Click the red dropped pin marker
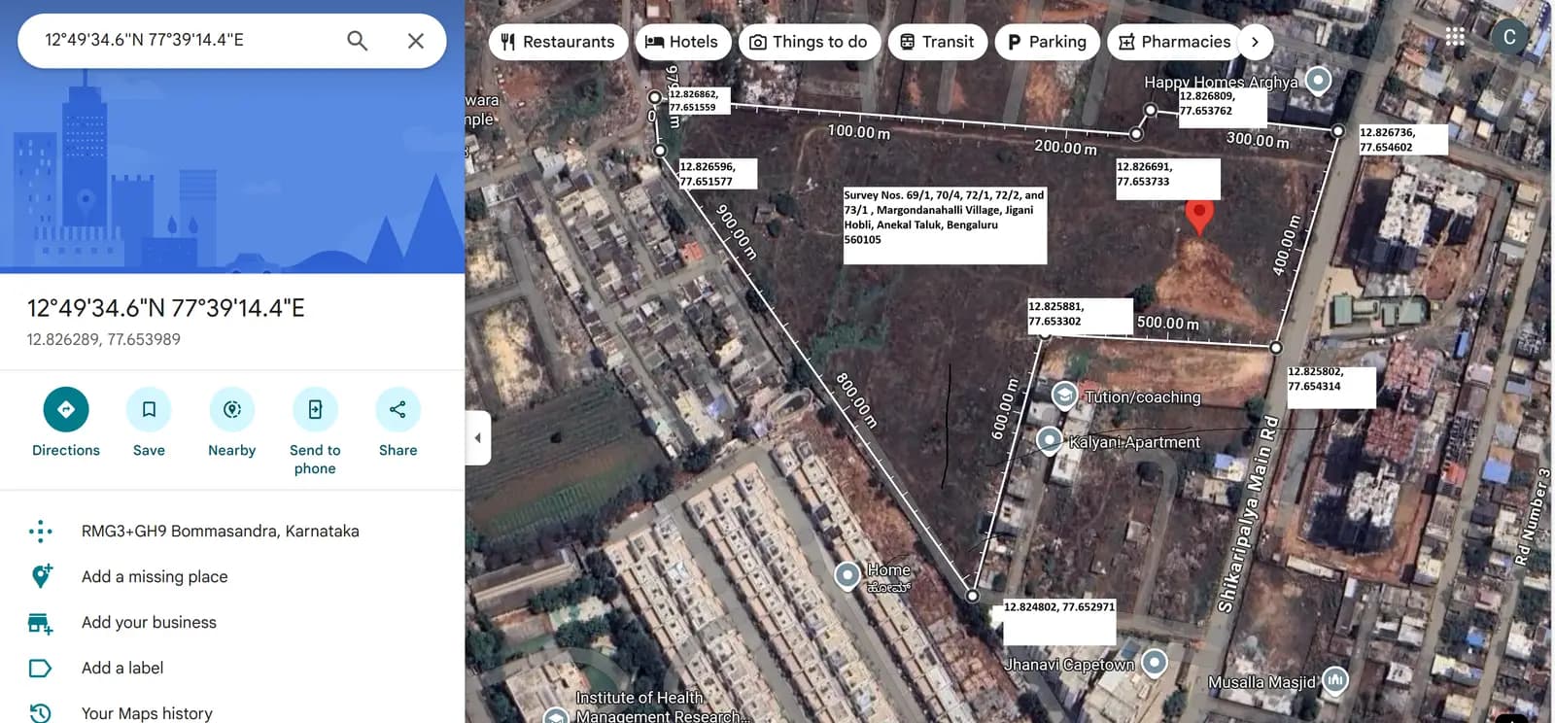Screen dimensions: 1555x723 [1199, 217]
